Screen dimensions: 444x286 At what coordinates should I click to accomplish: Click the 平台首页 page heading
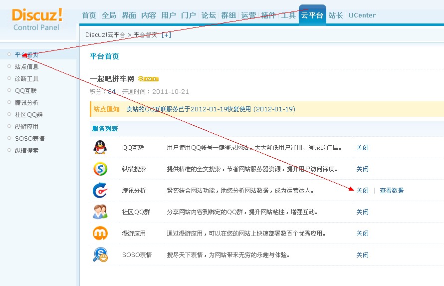point(104,56)
